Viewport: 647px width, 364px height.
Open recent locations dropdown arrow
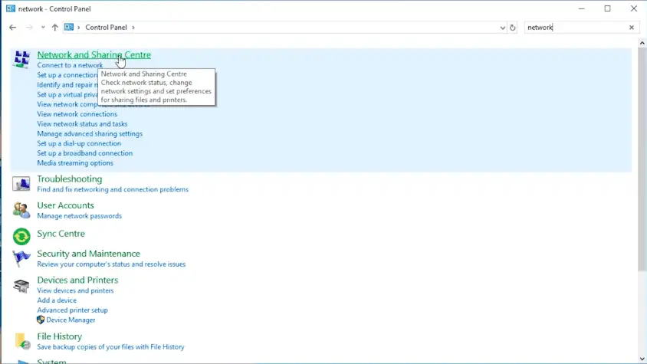43,28
